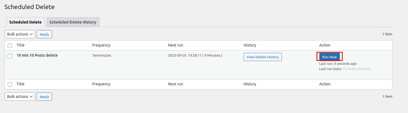
Task: Click the History column header at top
Action: coord(250,45)
